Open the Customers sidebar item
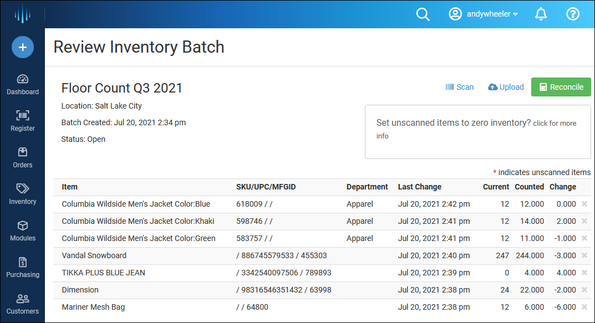595x323 pixels. coord(23,304)
